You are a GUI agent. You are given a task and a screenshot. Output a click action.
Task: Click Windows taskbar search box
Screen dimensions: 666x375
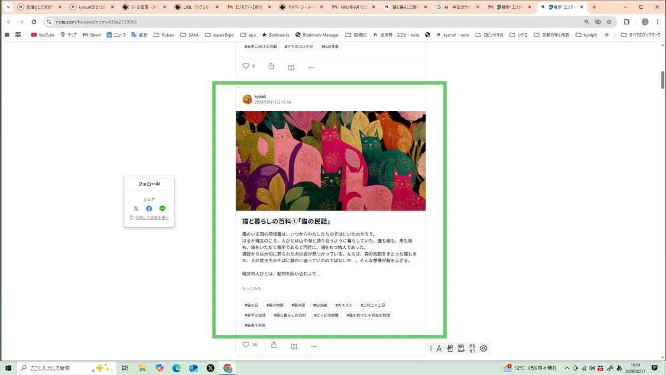[67, 368]
